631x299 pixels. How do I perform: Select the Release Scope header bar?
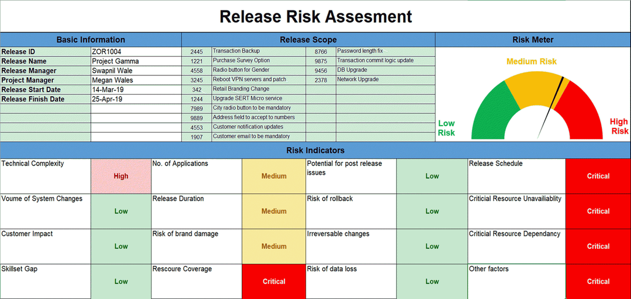point(308,40)
